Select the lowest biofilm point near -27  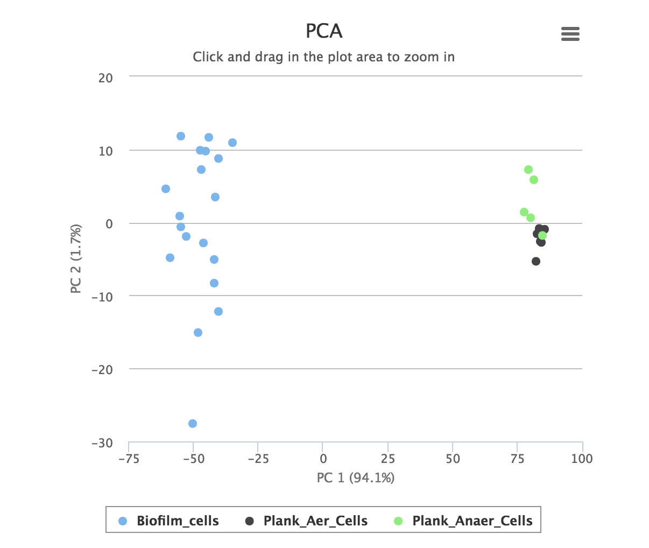coord(193,424)
